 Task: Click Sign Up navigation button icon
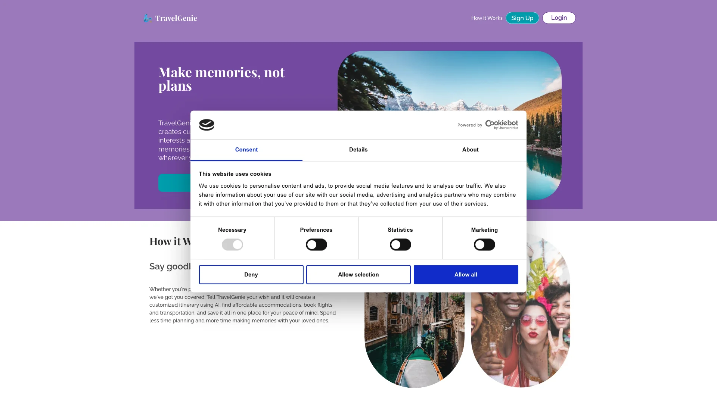(522, 18)
